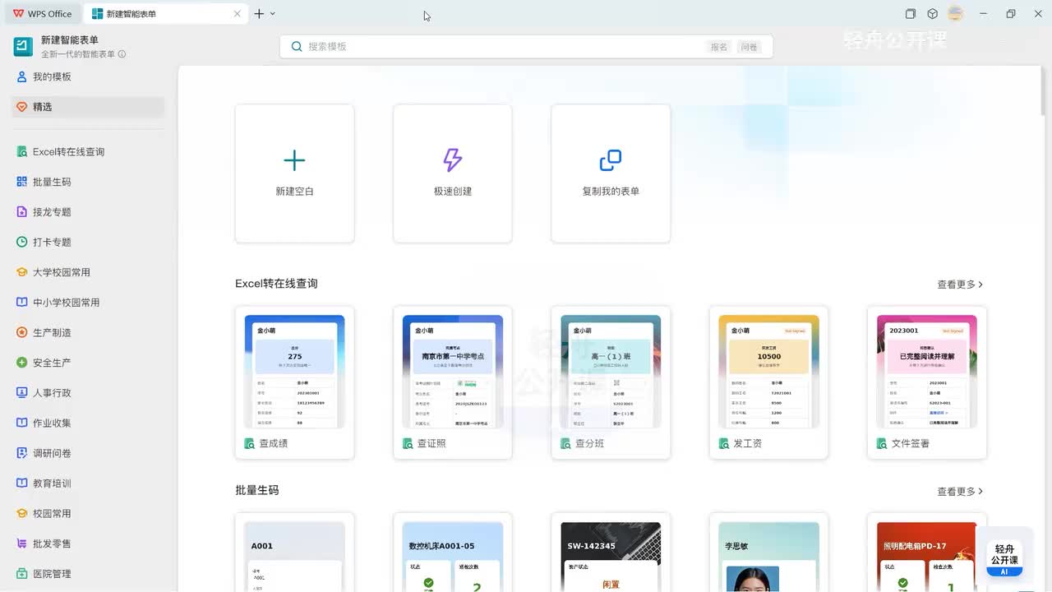Select the 新建智能表单 tab
1052x592 pixels.
point(164,14)
